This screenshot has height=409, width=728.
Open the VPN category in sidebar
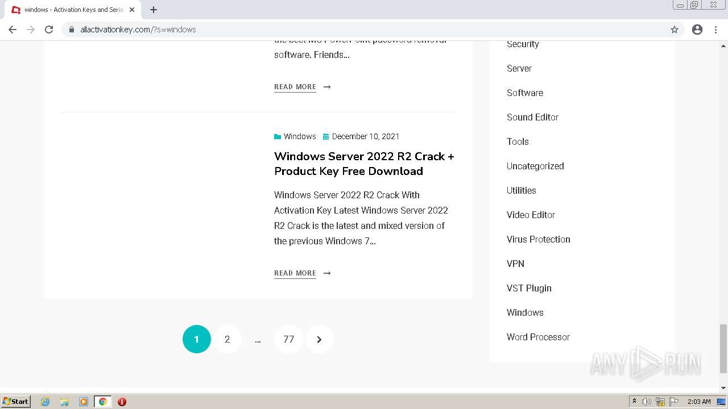(515, 264)
